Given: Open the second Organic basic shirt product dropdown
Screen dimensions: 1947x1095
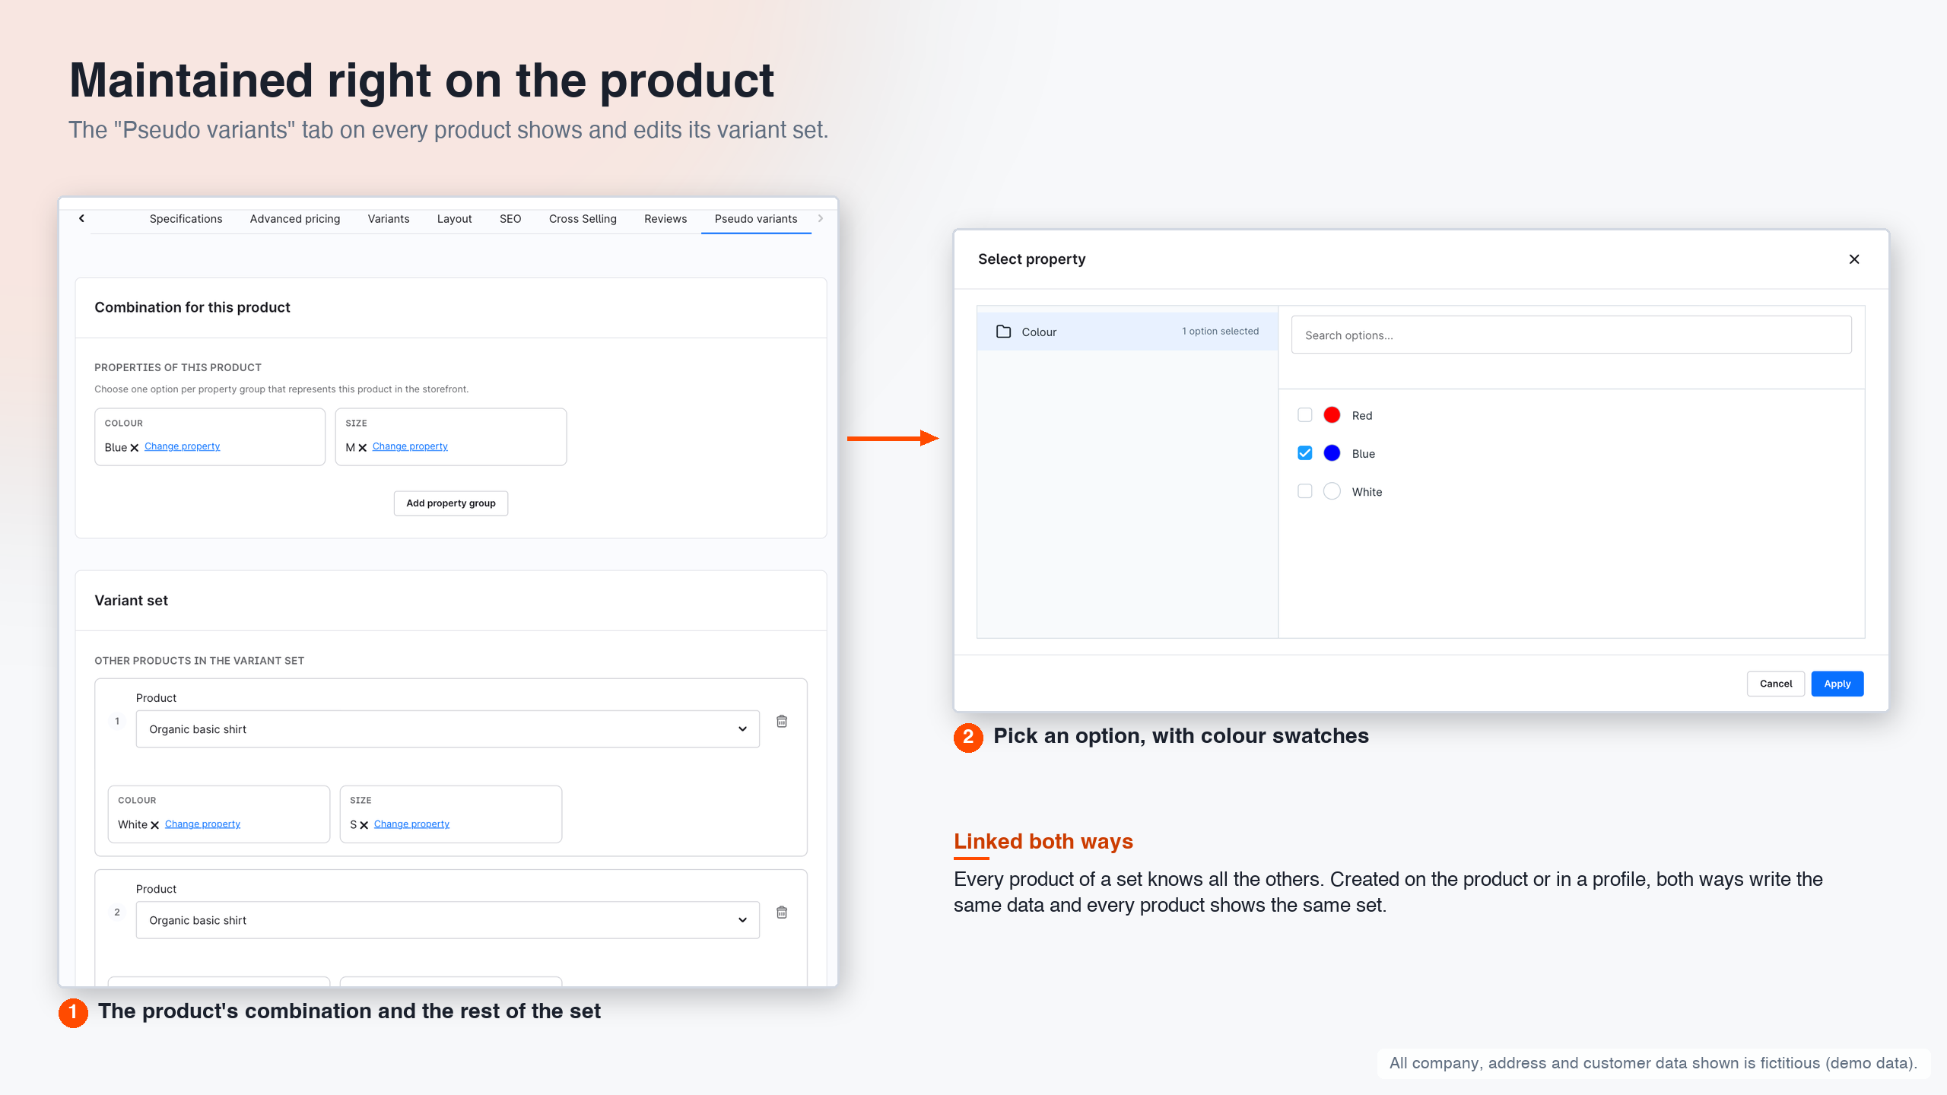Looking at the screenshot, I should pyautogui.click(x=447, y=920).
